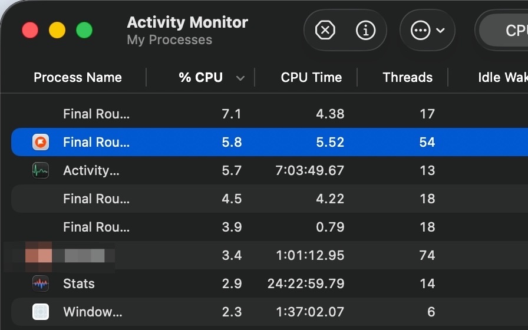Click the Window… process icon
The height and width of the screenshot is (330, 528).
point(41,312)
